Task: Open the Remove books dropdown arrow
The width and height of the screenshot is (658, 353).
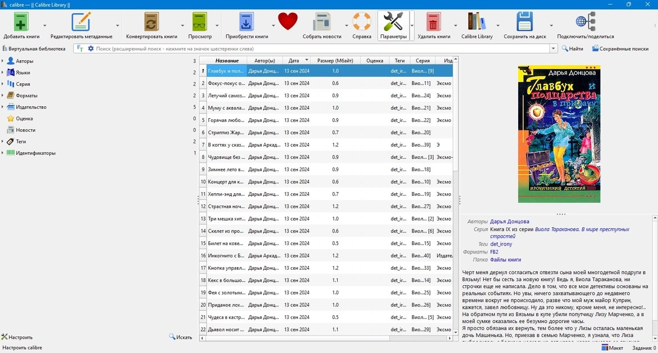Action: [456, 25]
